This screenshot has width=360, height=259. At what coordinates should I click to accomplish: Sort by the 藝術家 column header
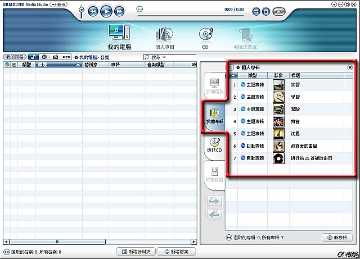(96, 65)
